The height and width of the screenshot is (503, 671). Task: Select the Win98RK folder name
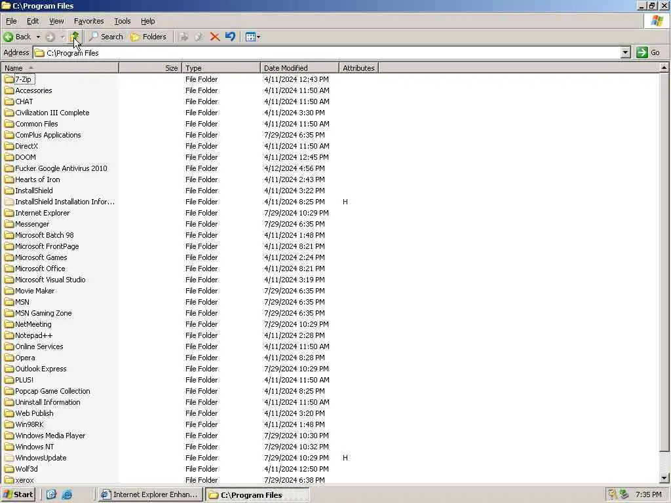[29, 424]
